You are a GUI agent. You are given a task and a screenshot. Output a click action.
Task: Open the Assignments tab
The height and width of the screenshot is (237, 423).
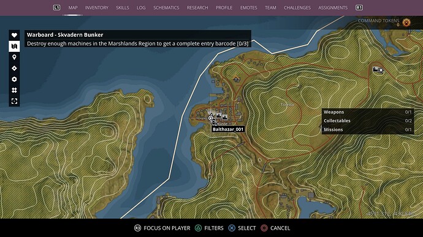tap(333, 8)
